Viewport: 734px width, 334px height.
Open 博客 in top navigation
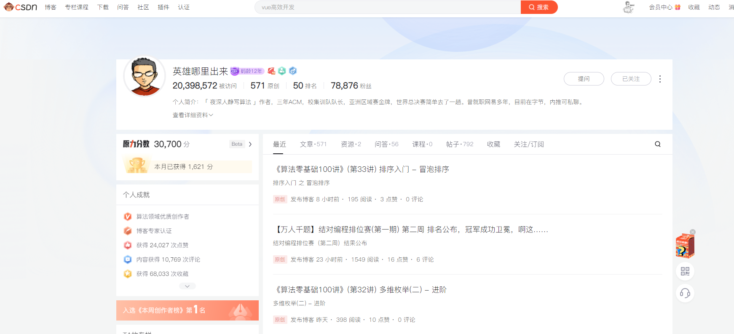coord(51,7)
